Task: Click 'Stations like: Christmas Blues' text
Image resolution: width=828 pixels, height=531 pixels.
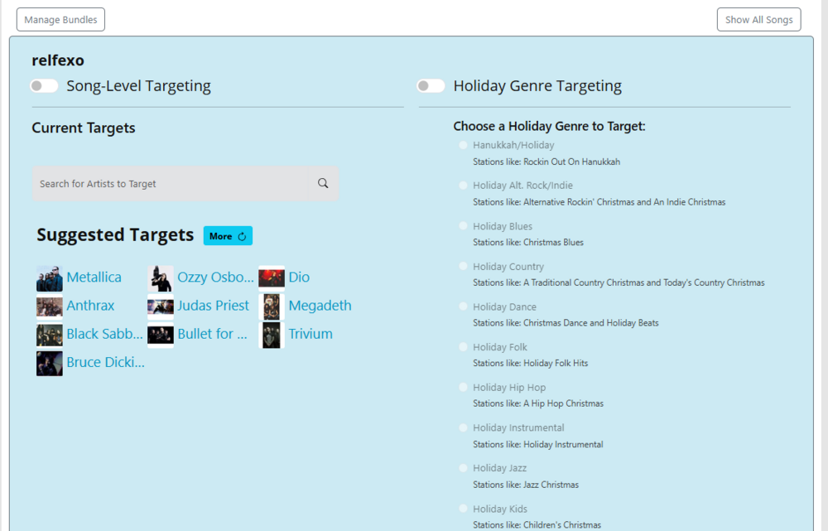Action: point(528,243)
